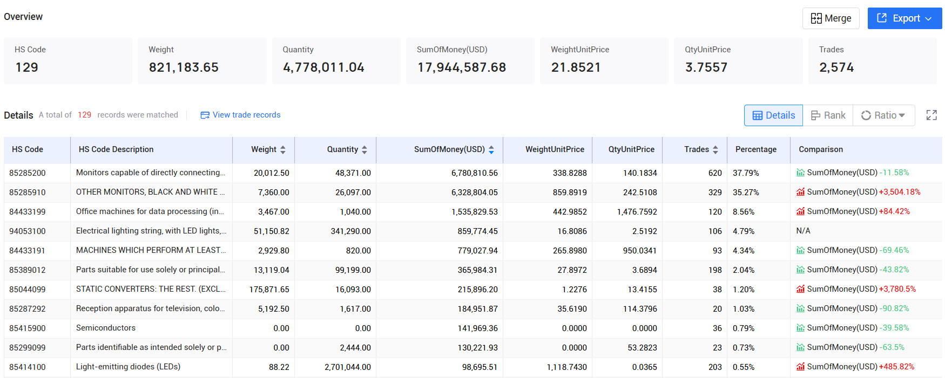This screenshot has width=945, height=378.
Task: Click 'Monitors capable of directly connecting' description
Action: (x=151, y=173)
